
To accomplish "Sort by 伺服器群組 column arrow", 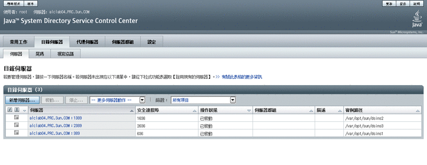I will (x=311, y=111).
